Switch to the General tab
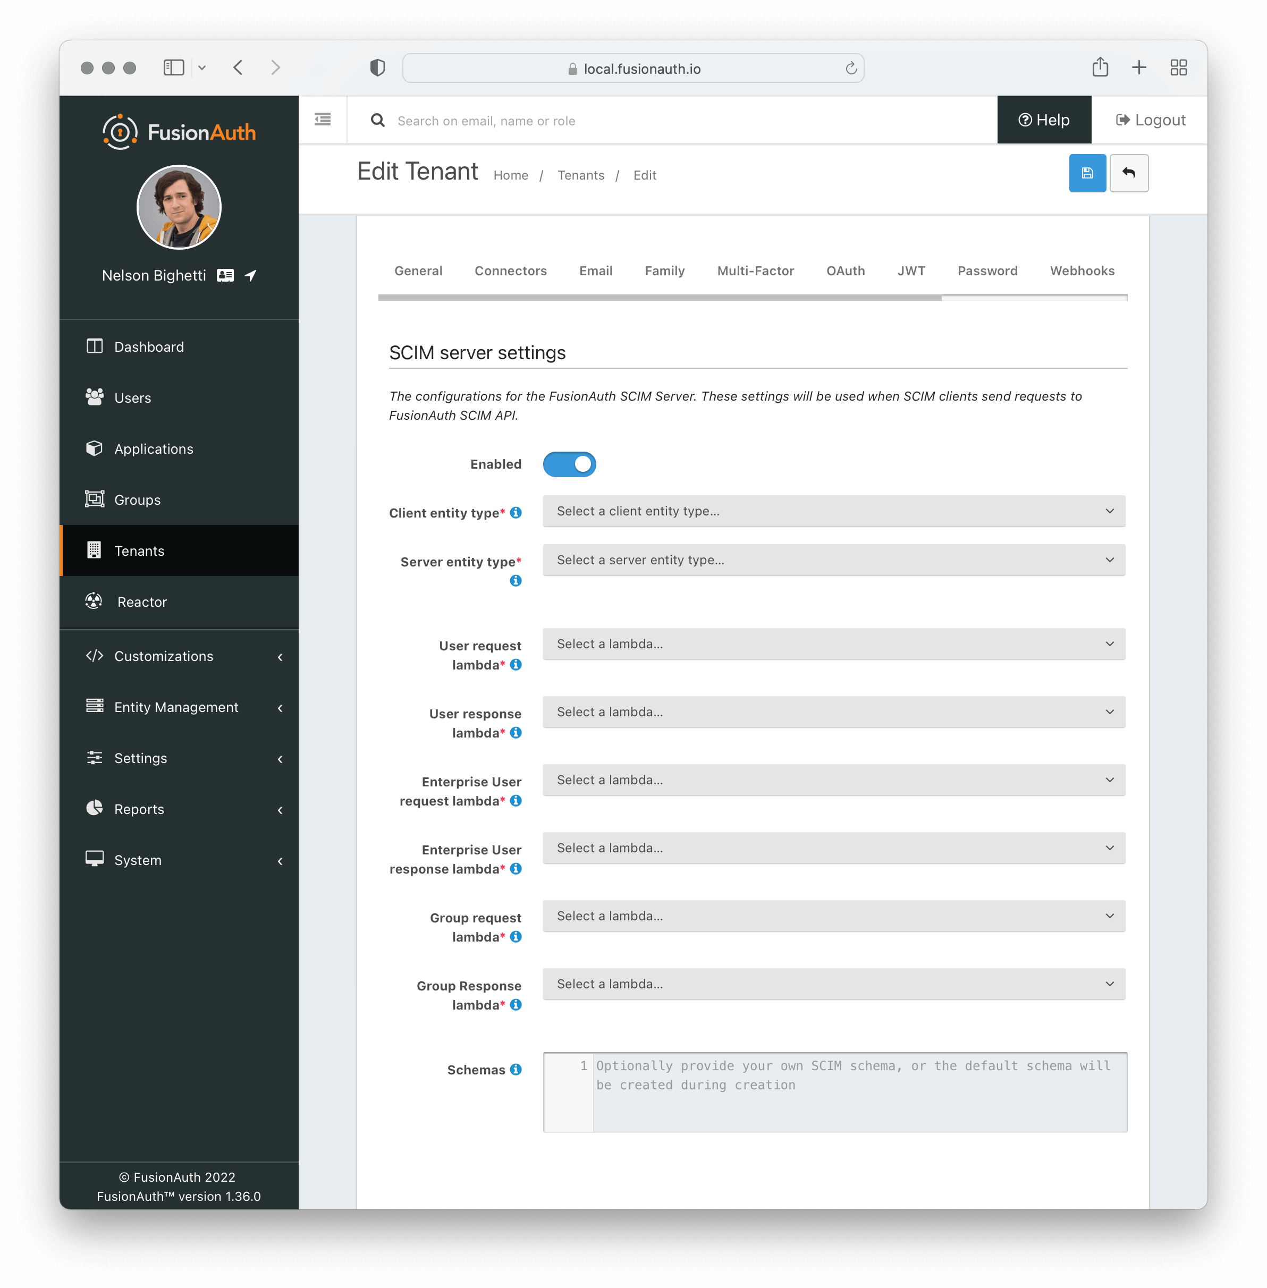The image size is (1267, 1288). pos(419,269)
